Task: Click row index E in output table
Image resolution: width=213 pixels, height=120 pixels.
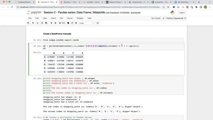Action: tap(45, 72)
